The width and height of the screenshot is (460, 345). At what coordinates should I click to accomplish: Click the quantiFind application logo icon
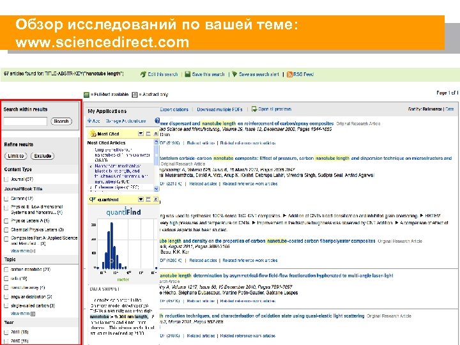tap(93, 199)
